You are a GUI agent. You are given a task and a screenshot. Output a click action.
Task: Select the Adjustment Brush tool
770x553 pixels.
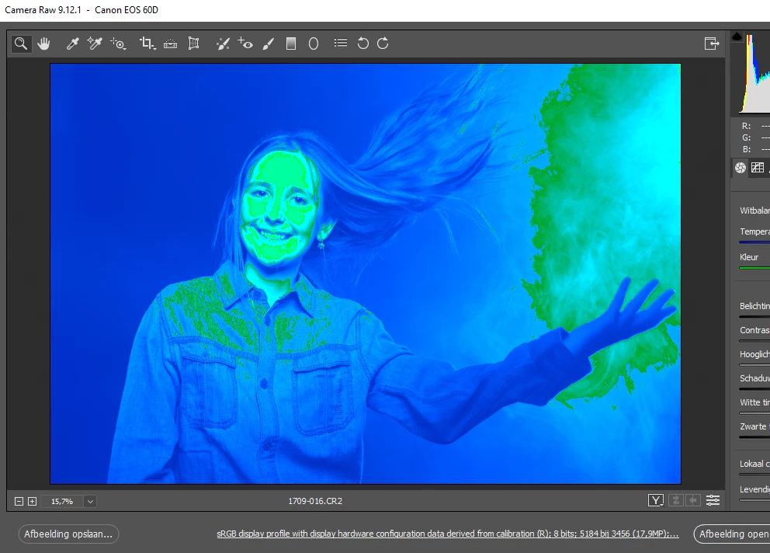pyautogui.click(x=268, y=43)
